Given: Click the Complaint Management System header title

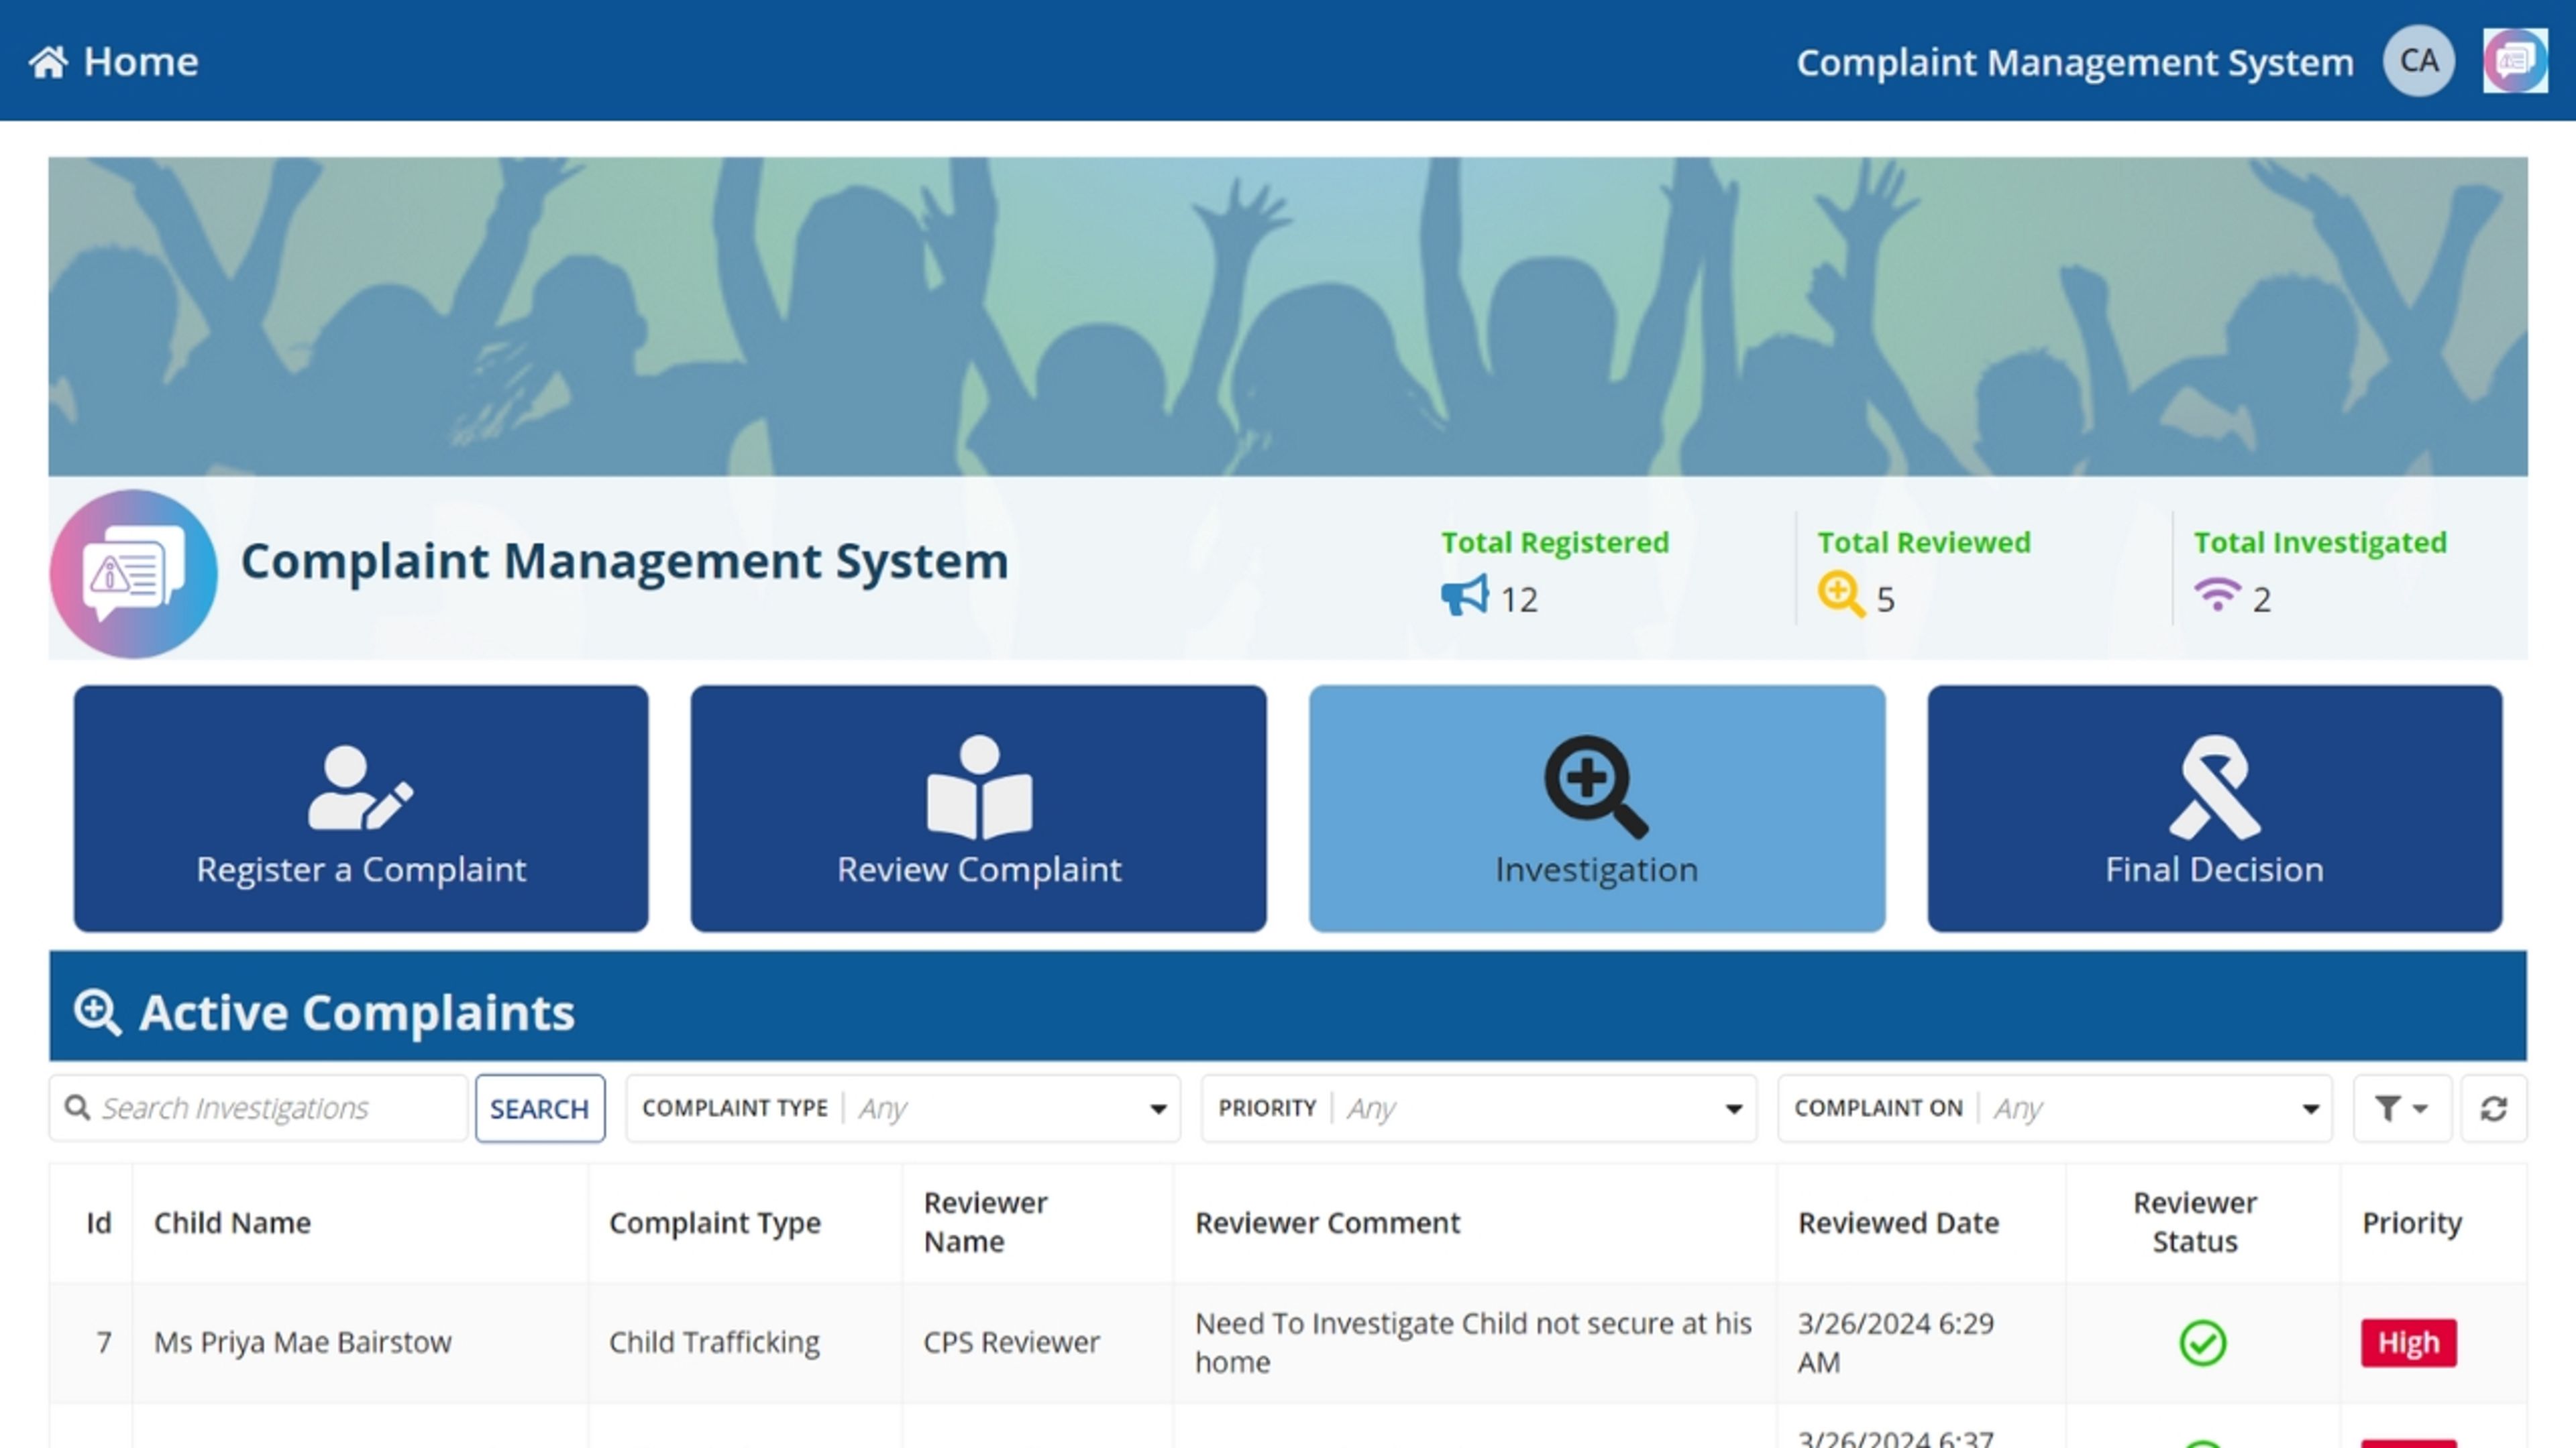Looking at the screenshot, I should [x=2074, y=62].
